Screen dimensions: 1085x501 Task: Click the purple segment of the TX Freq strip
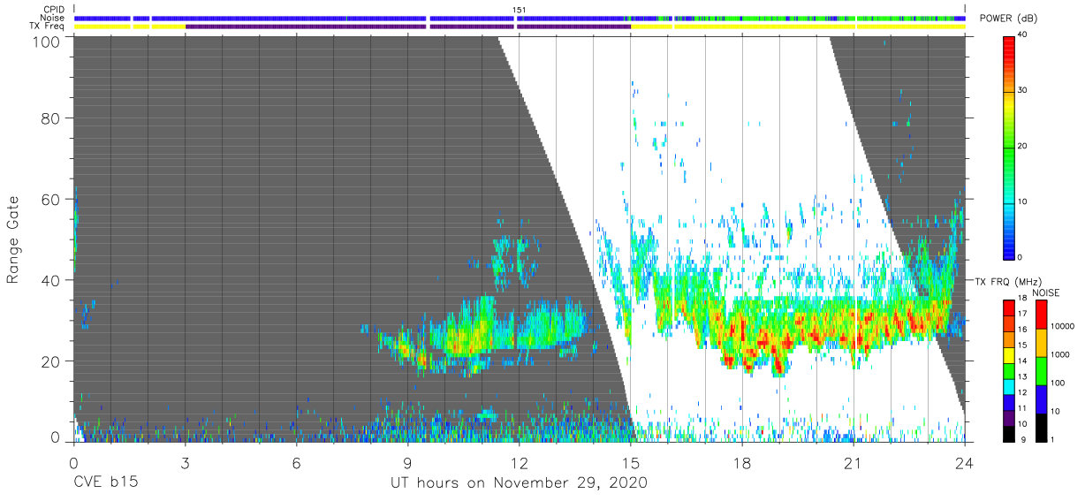(408, 27)
